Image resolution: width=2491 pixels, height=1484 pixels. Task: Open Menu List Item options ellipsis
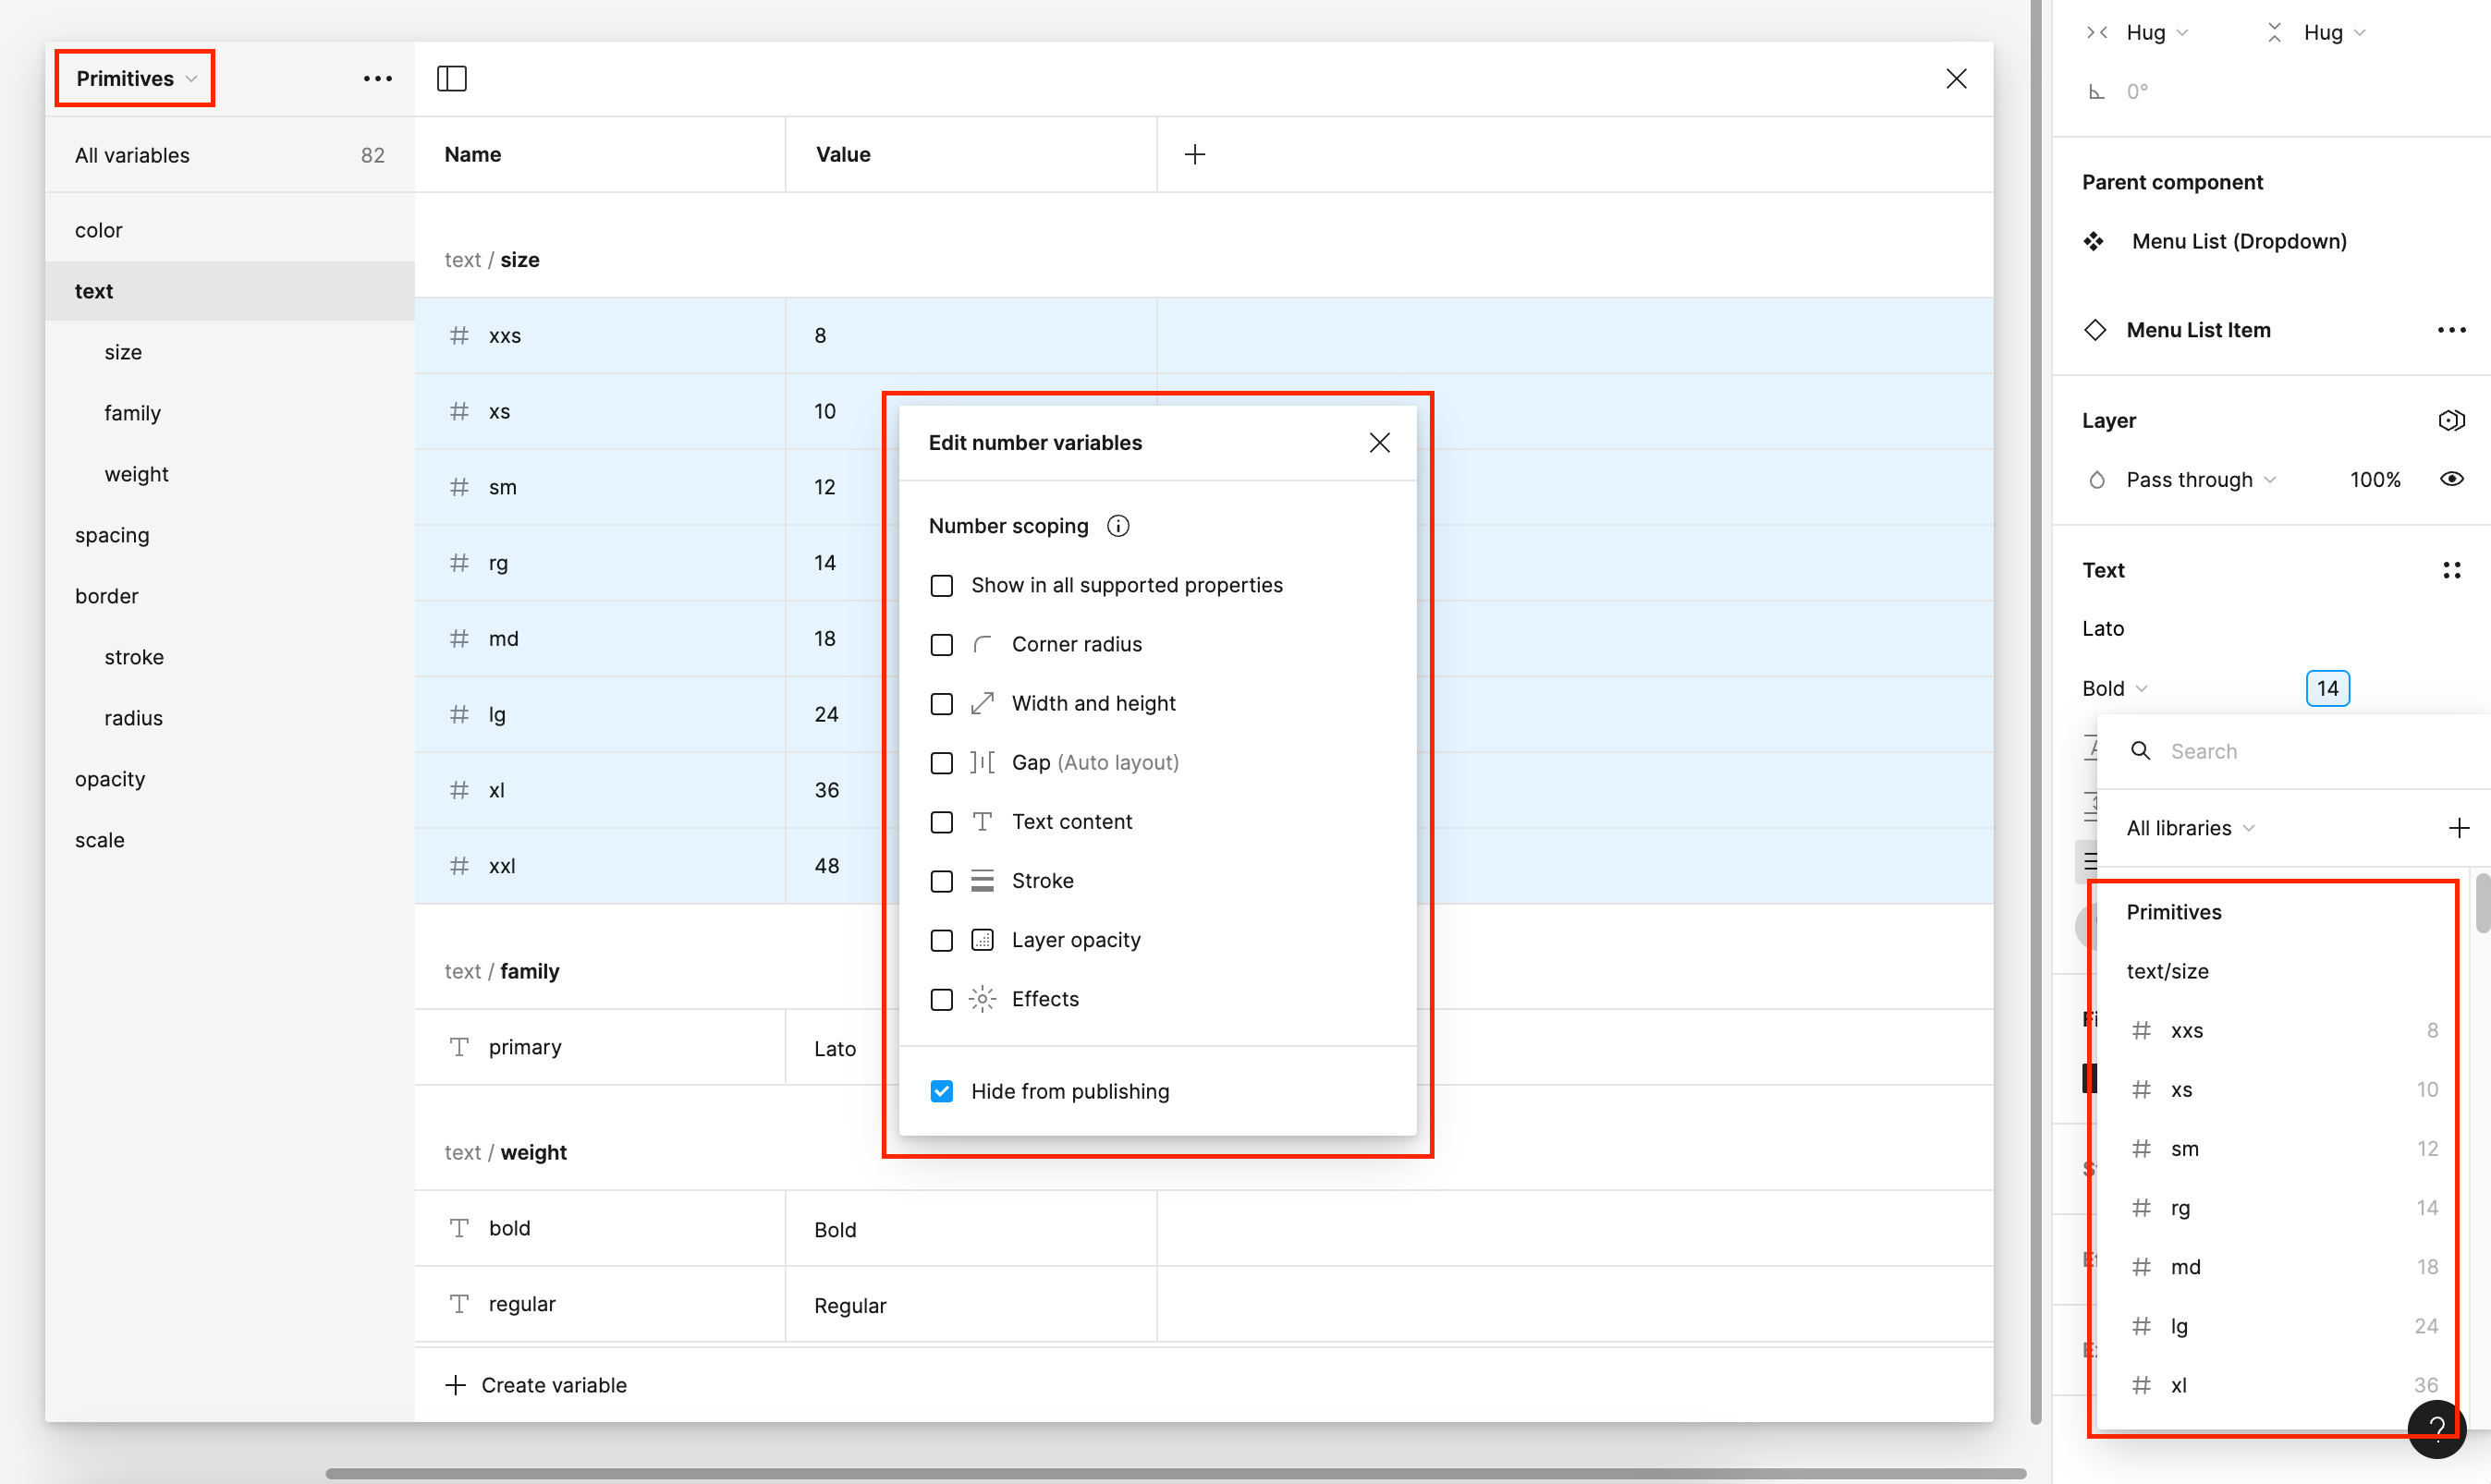click(2451, 330)
